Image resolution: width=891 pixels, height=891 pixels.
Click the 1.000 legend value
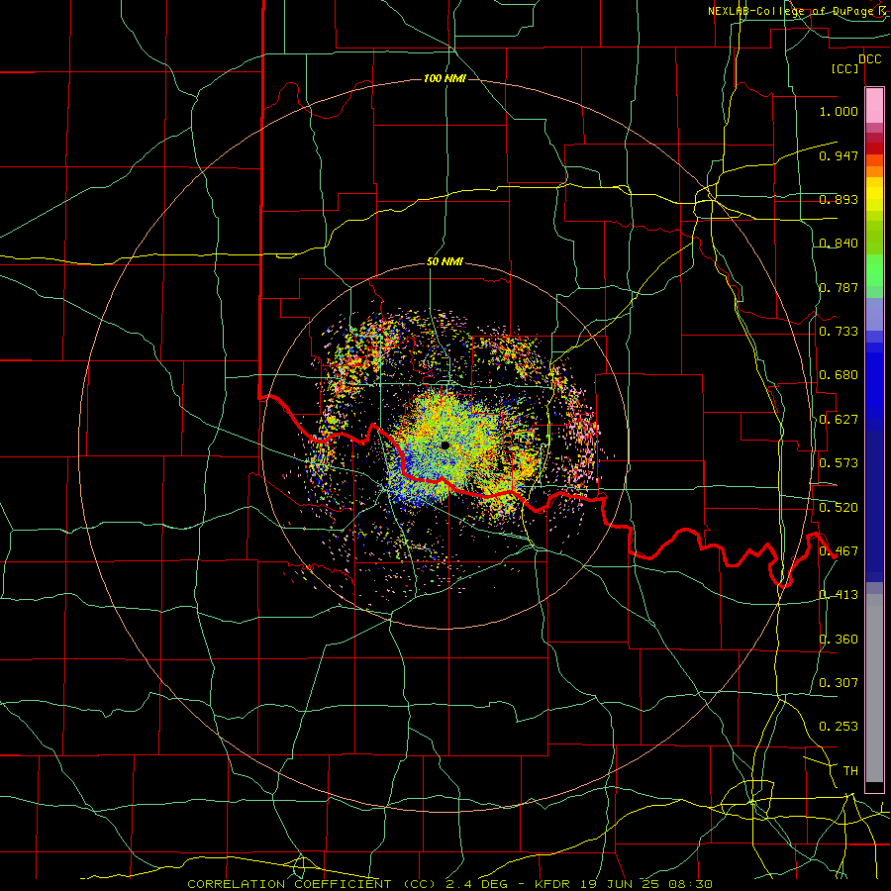pyautogui.click(x=839, y=111)
